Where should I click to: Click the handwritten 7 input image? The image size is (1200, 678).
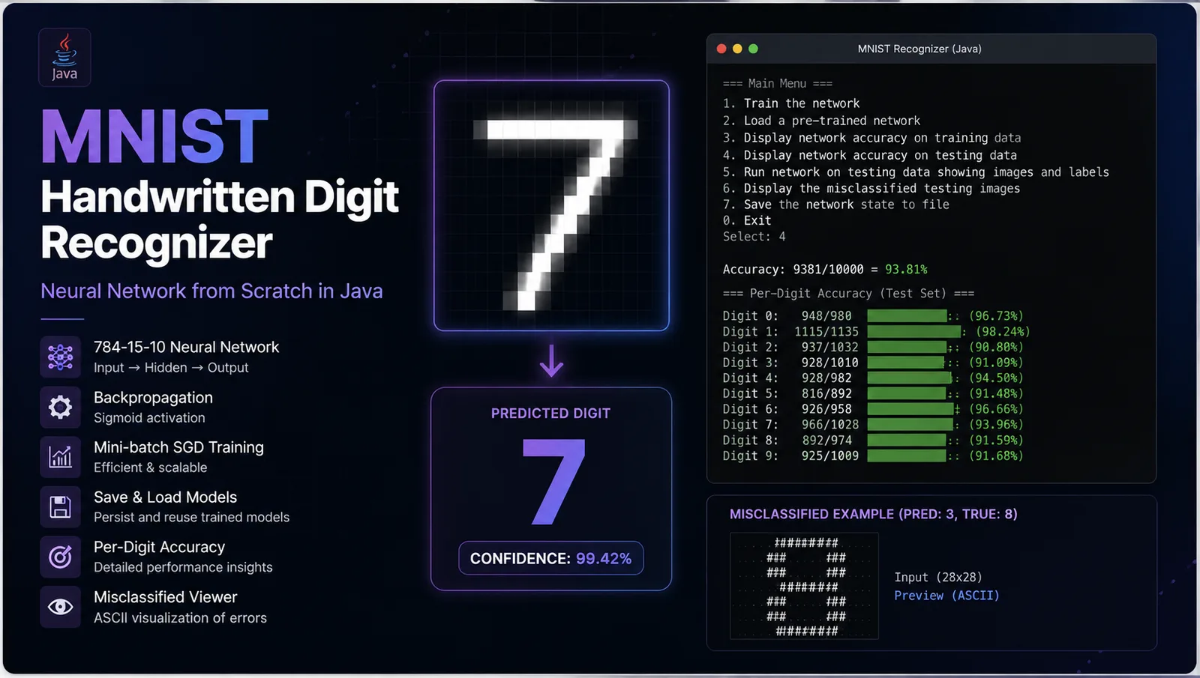(551, 205)
